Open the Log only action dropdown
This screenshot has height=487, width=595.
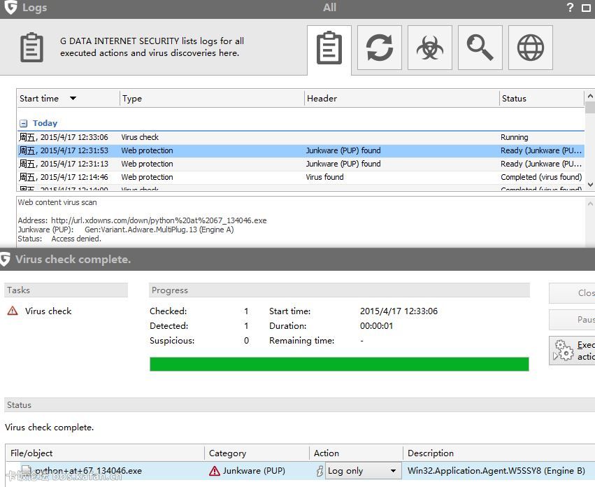point(363,471)
